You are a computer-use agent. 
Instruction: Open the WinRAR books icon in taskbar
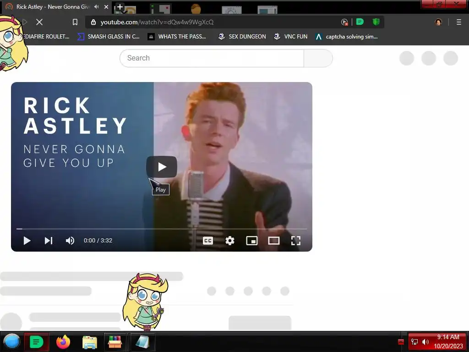point(115,342)
